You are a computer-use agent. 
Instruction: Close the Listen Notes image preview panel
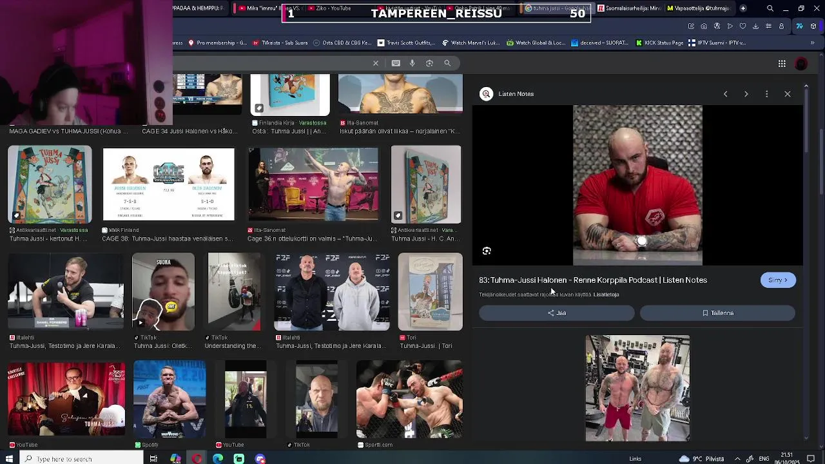pyautogui.click(x=787, y=94)
